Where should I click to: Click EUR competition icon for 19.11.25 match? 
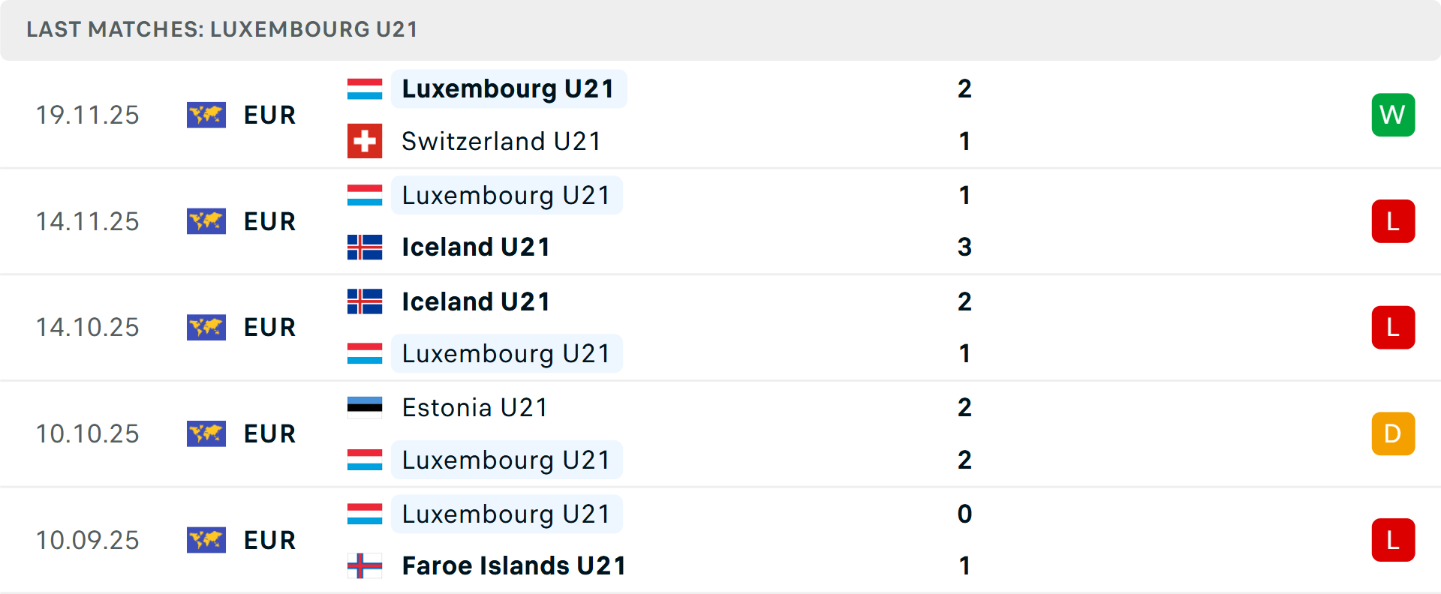(x=206, y=115)
